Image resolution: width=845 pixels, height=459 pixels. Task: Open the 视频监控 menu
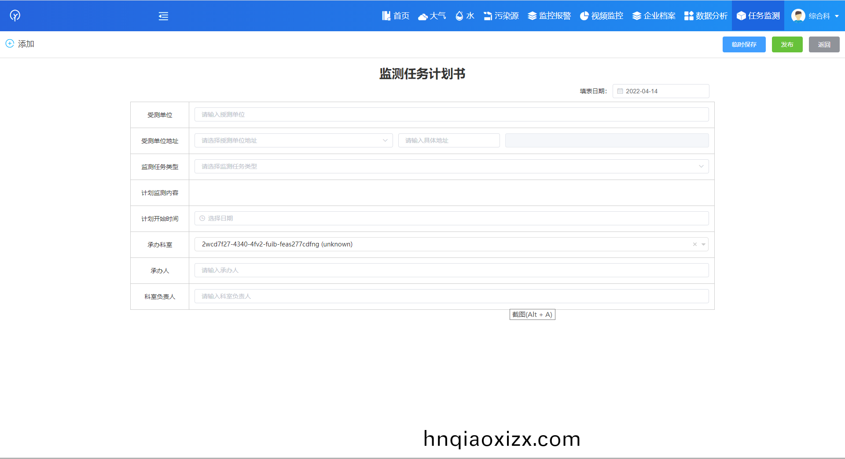601,16
